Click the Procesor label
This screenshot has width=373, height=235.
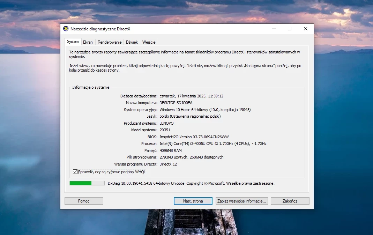[x=149, y=144]
